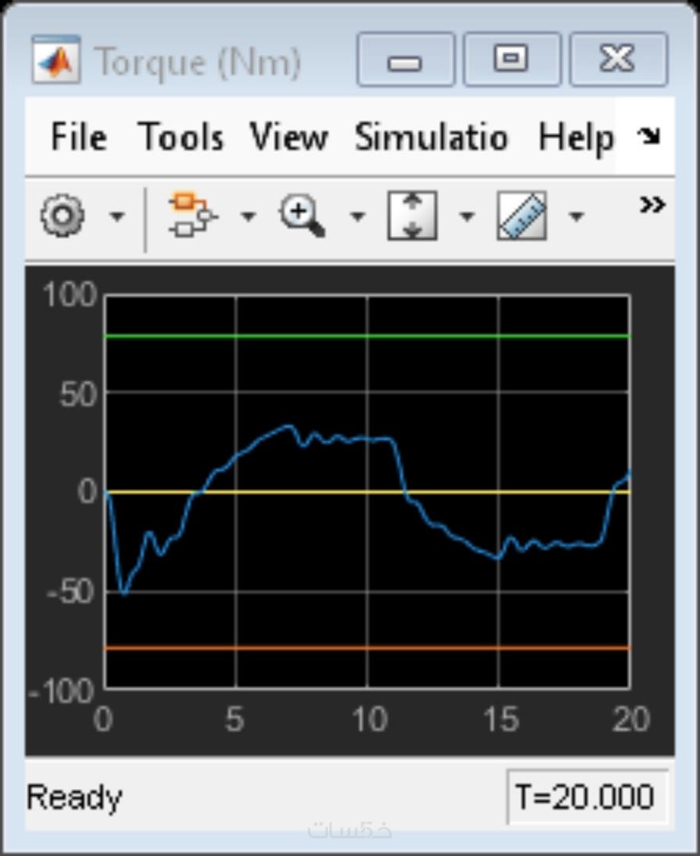This screenshot has width=700, height=856.
Task: Open the View menu
Action: pyautogui.click(x=289, y=137)
